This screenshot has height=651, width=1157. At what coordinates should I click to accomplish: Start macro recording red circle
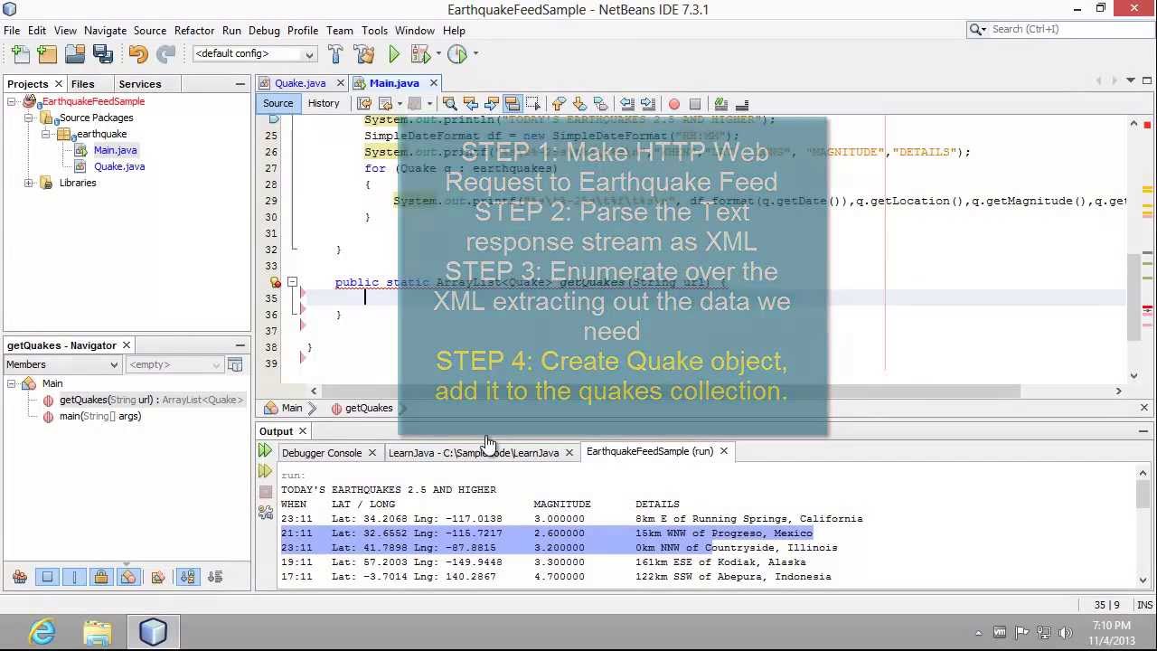click(x=673, y=104)
